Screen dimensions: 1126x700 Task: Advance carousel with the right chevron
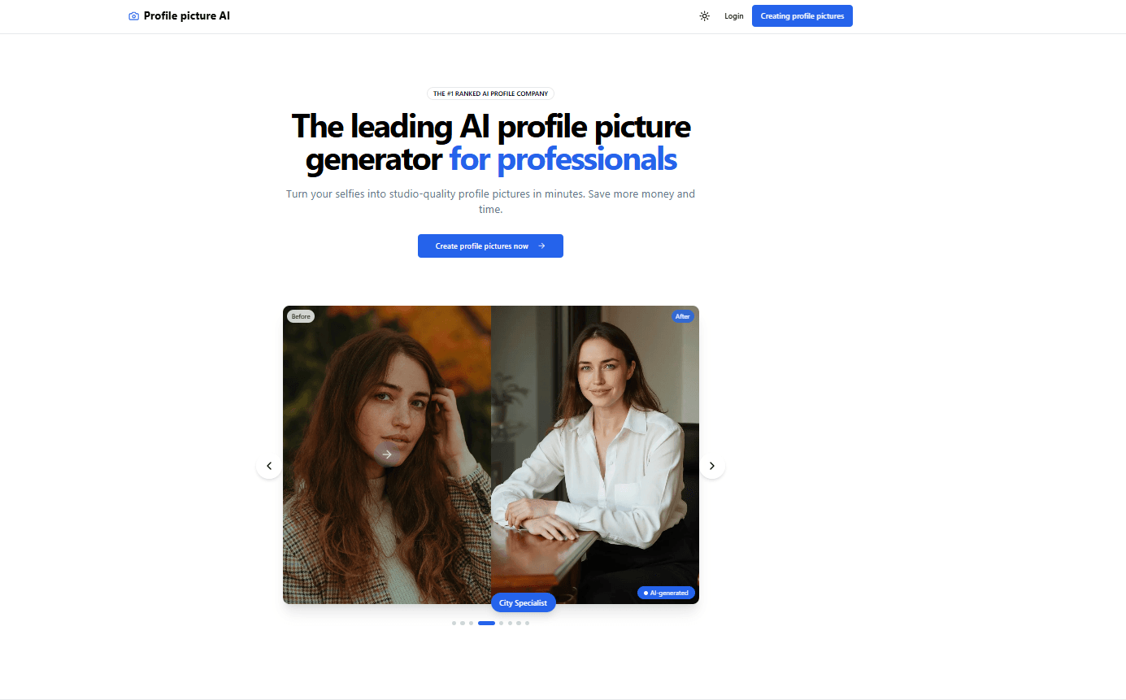pos(712,466)
